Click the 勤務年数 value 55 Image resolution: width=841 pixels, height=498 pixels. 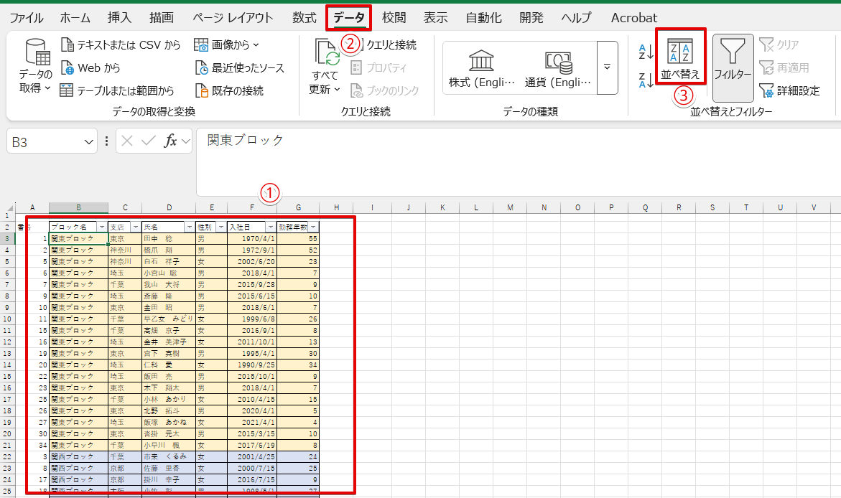point(298,238)
